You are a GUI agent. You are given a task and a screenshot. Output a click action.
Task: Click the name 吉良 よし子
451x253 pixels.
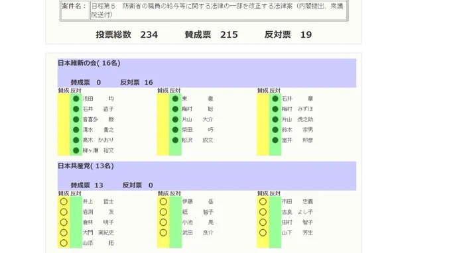(x=297, y=212)
